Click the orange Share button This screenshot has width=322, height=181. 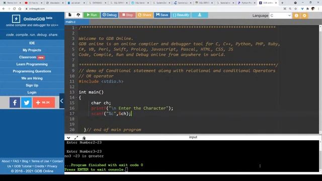(144, 15)
